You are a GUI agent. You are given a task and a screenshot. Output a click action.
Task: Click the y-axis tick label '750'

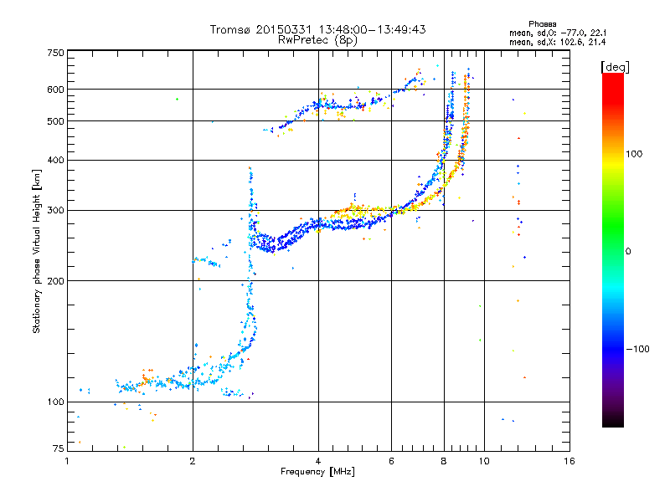pyautogui.click(x=55, y=53)
